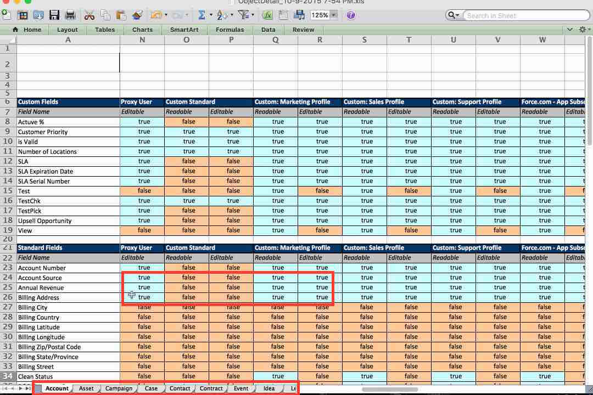Screen dimensions: 593x395
Task: Select the Contact sheet tab
Action: [180, 388]
